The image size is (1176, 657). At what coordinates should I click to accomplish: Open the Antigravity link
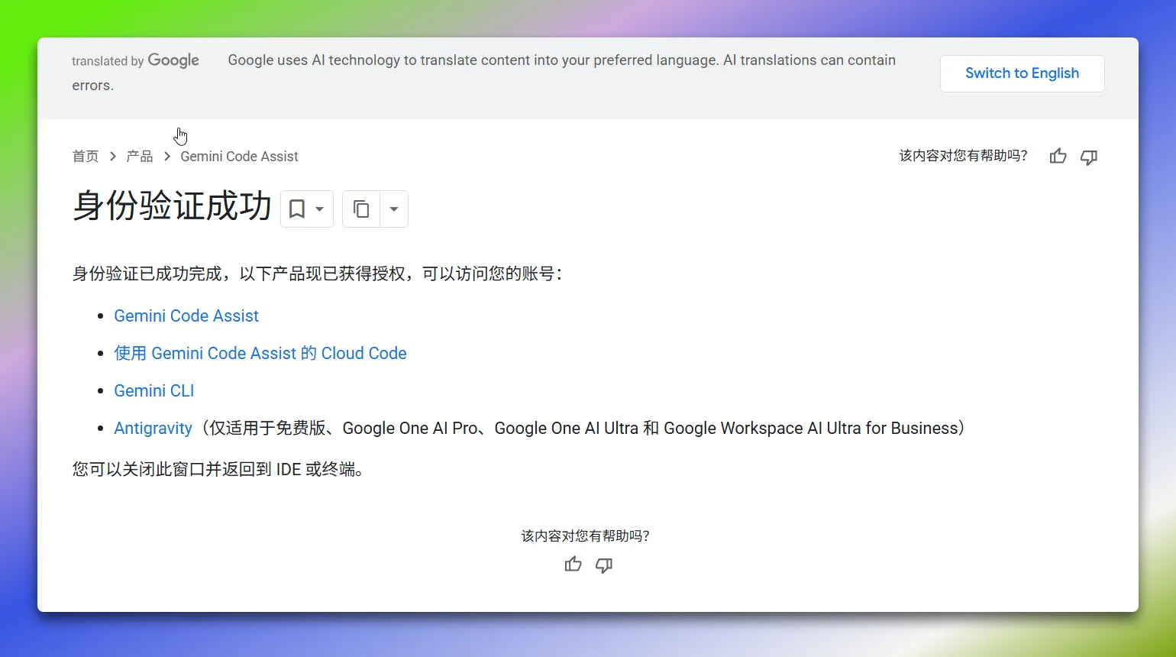point(153,428)
